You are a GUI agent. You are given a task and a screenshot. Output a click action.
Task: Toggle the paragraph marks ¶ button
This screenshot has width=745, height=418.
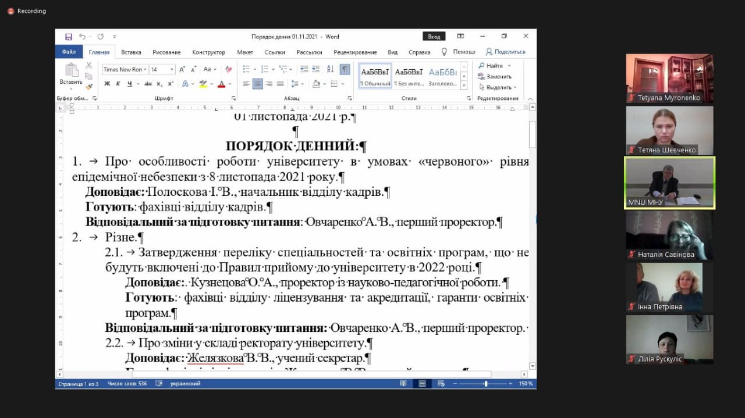(x=345, y=69)
